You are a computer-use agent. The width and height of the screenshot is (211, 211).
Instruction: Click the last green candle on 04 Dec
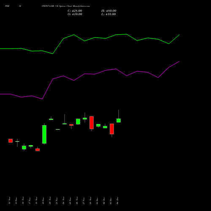point(119,120)
